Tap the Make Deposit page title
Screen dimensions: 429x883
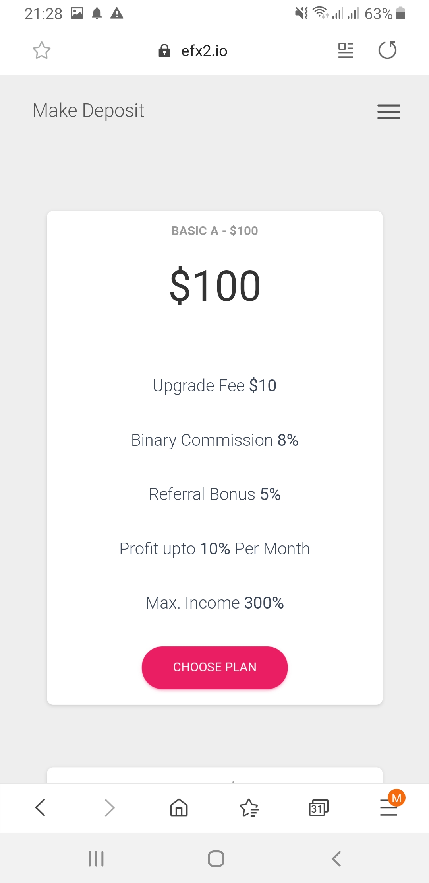(x=88, y=111)
